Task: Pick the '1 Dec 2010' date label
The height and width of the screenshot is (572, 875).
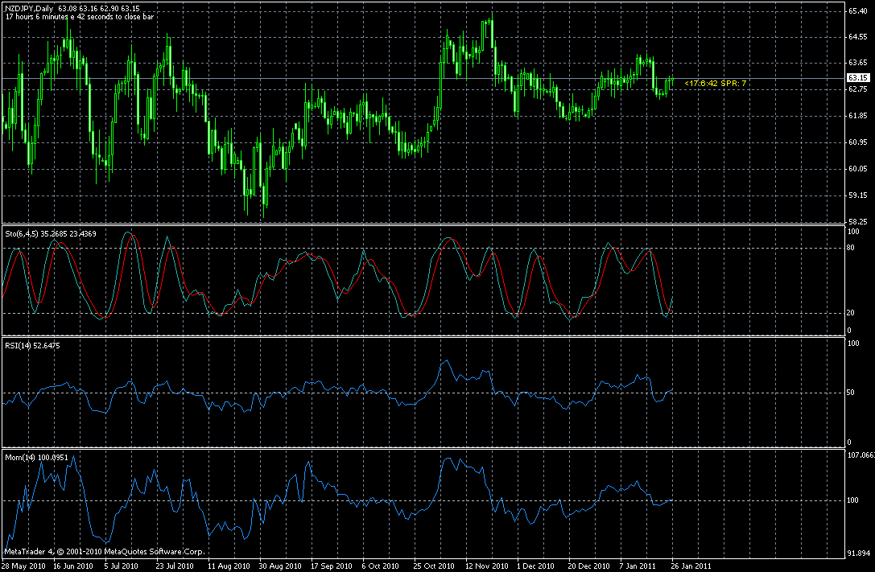Action: (535, 566)
